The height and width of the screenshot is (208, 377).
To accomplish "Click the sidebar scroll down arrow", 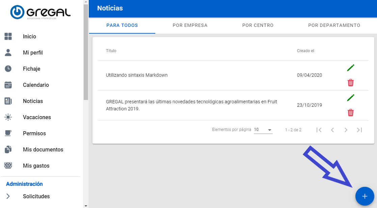I will (86, 205).
